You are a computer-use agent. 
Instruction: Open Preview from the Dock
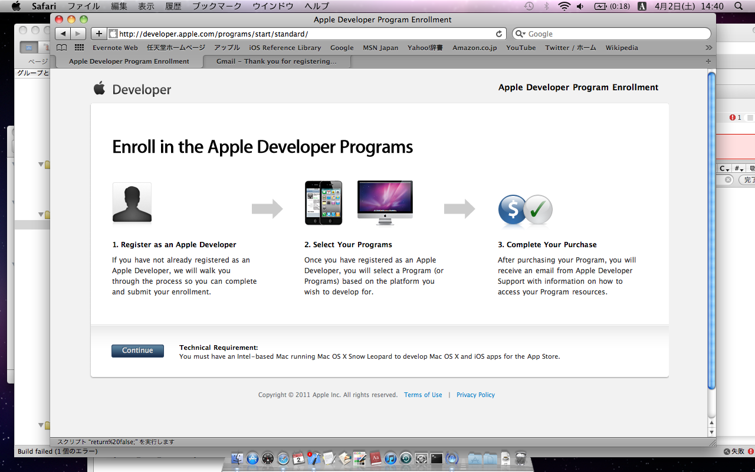(344, 458)
